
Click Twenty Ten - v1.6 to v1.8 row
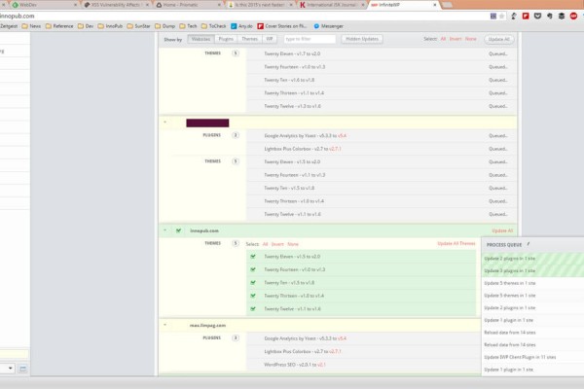click(382, 80)
